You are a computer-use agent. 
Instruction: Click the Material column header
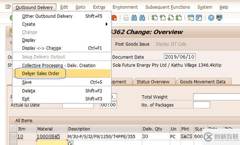pyautogui.click(x=52, y=129)
